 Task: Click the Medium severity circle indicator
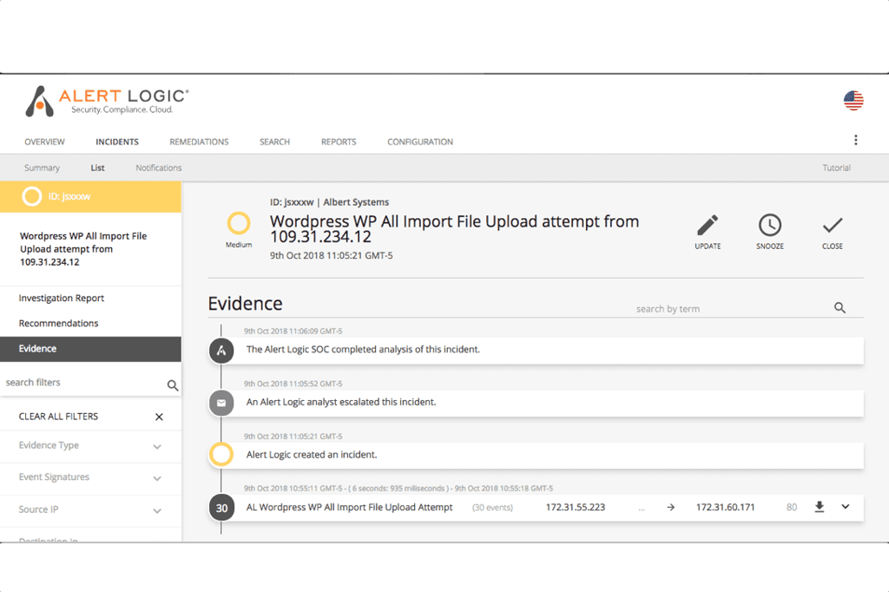coord(239,223)
